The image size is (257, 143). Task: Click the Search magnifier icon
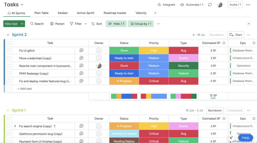(x=32, y=24)
